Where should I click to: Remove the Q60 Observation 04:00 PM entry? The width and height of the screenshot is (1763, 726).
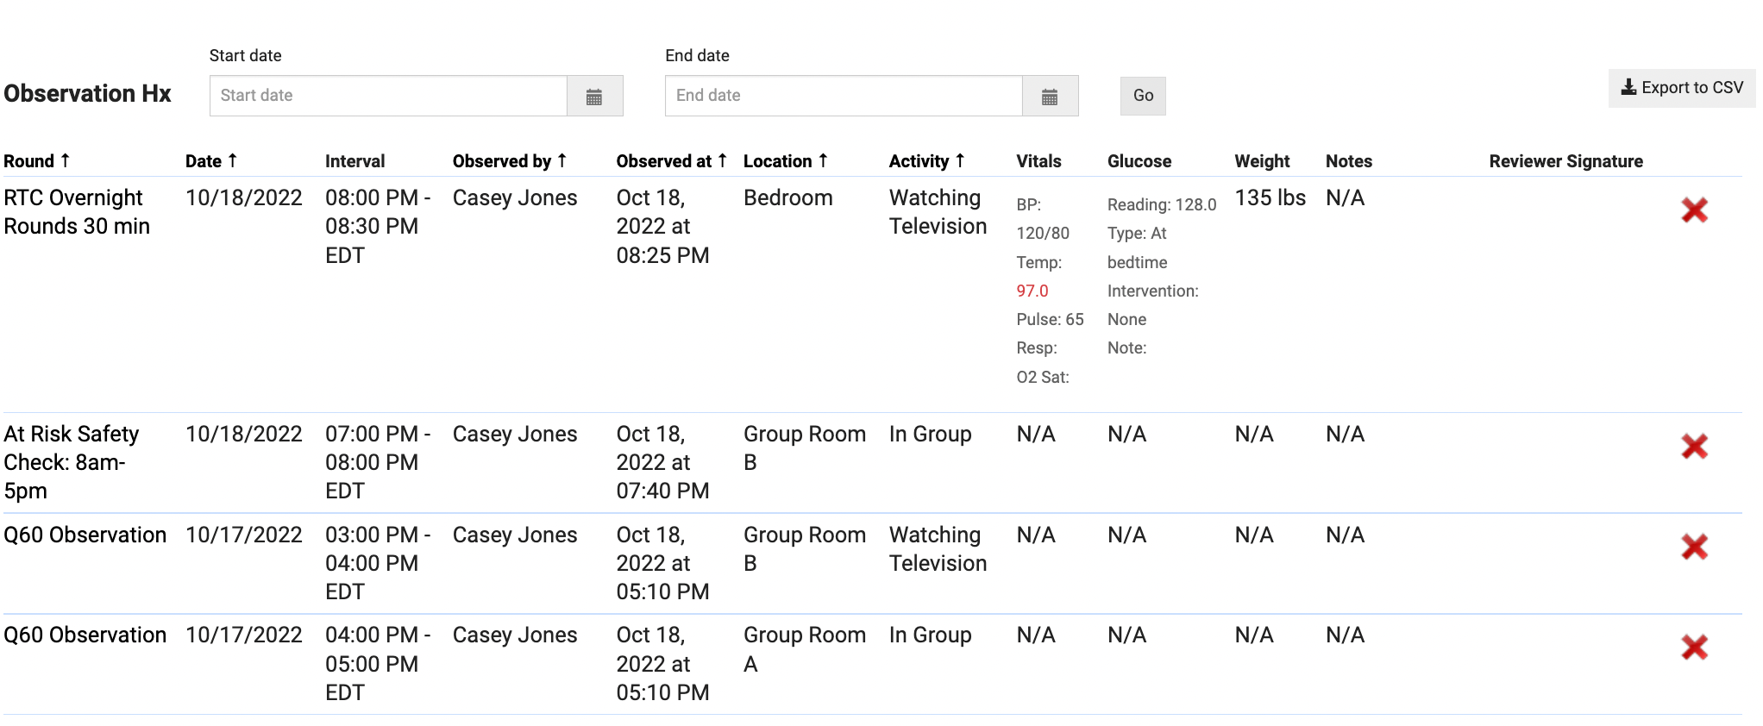click(1694, 648)
